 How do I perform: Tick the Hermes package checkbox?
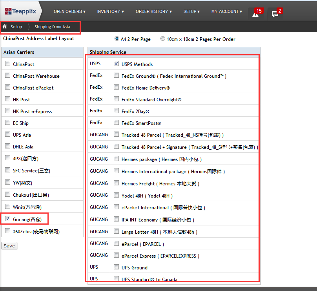point(116,158)
